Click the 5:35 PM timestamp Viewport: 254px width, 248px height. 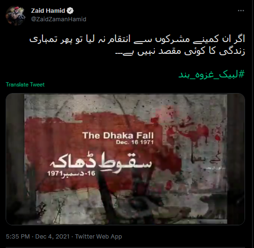[x=18, y=237]
